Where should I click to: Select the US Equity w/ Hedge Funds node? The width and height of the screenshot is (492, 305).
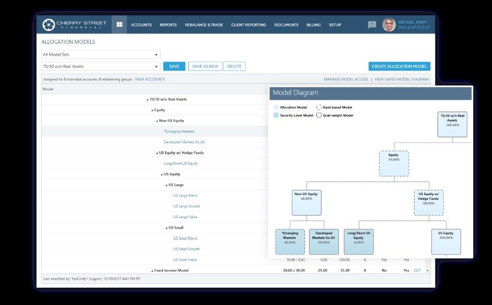(429, 203)
